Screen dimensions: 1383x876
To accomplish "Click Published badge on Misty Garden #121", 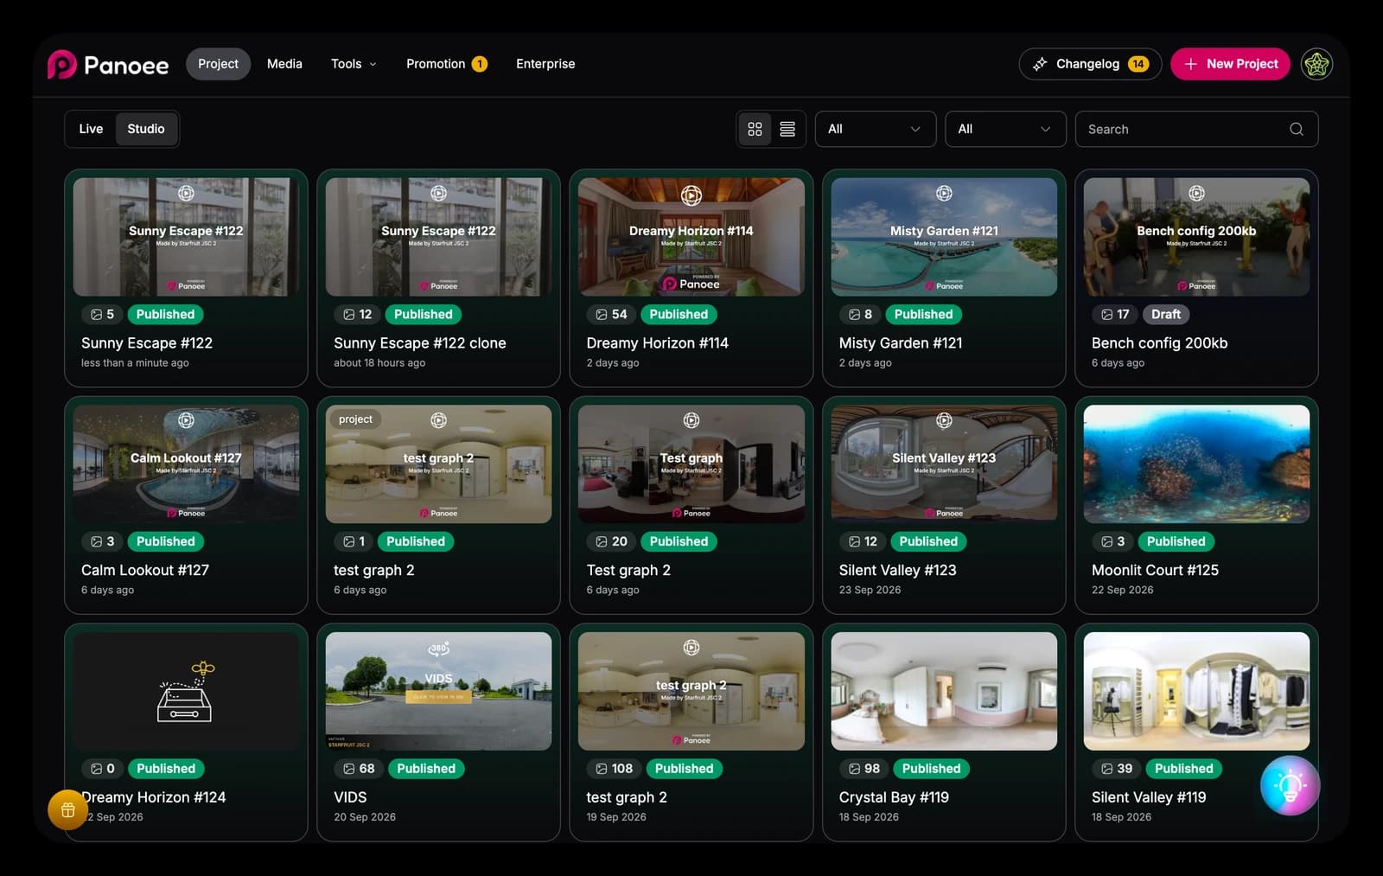I will coord(923,315).
